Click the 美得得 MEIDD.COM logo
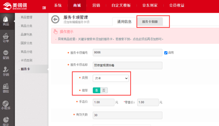The image size is (219, 126). tap(15, 6)
